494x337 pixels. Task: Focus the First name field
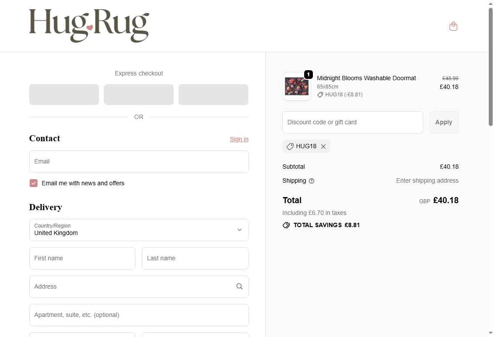[82, 259]
